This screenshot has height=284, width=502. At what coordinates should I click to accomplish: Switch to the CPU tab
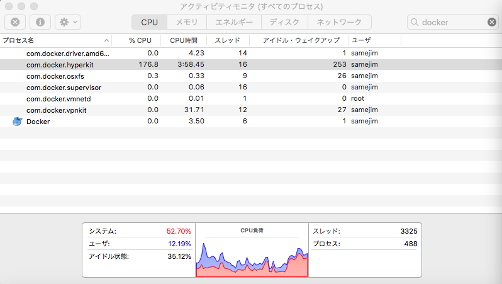pyautogui.click(x=149, y=22)
